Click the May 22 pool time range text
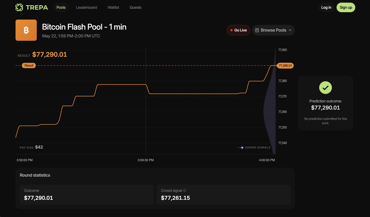The width and height of the screenshot is (370, 217). 71,36
